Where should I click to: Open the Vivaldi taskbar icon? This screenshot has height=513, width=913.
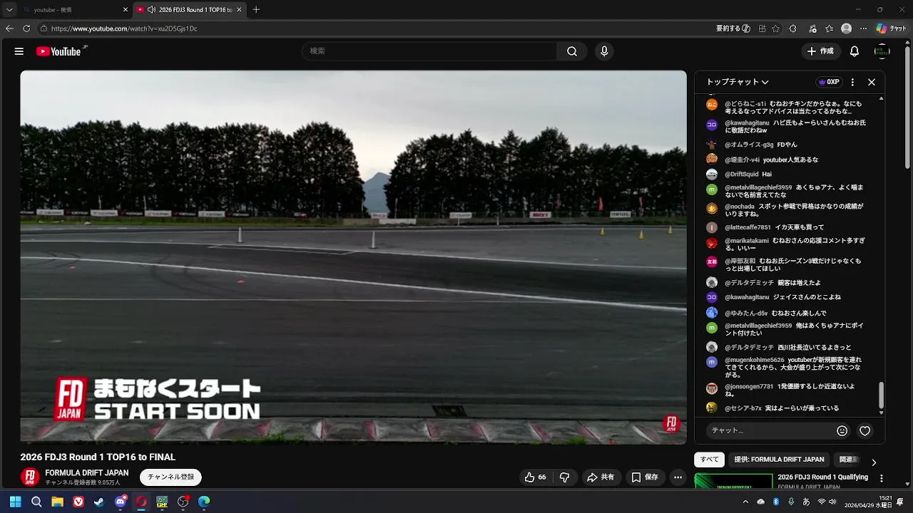78,502
